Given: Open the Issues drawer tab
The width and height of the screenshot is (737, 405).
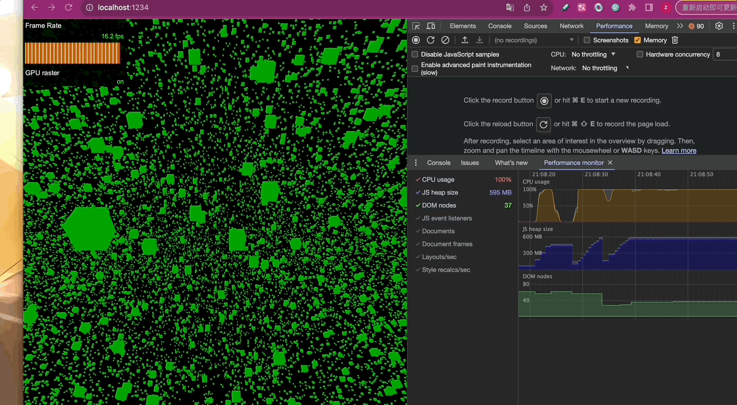Looking at the screenshot, I should (x=470, y=163).
